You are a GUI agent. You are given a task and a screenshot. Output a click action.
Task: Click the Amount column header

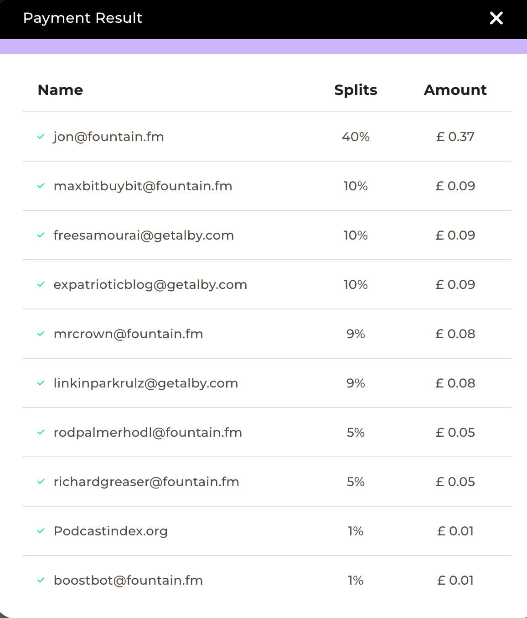click(x=455, y=90)
